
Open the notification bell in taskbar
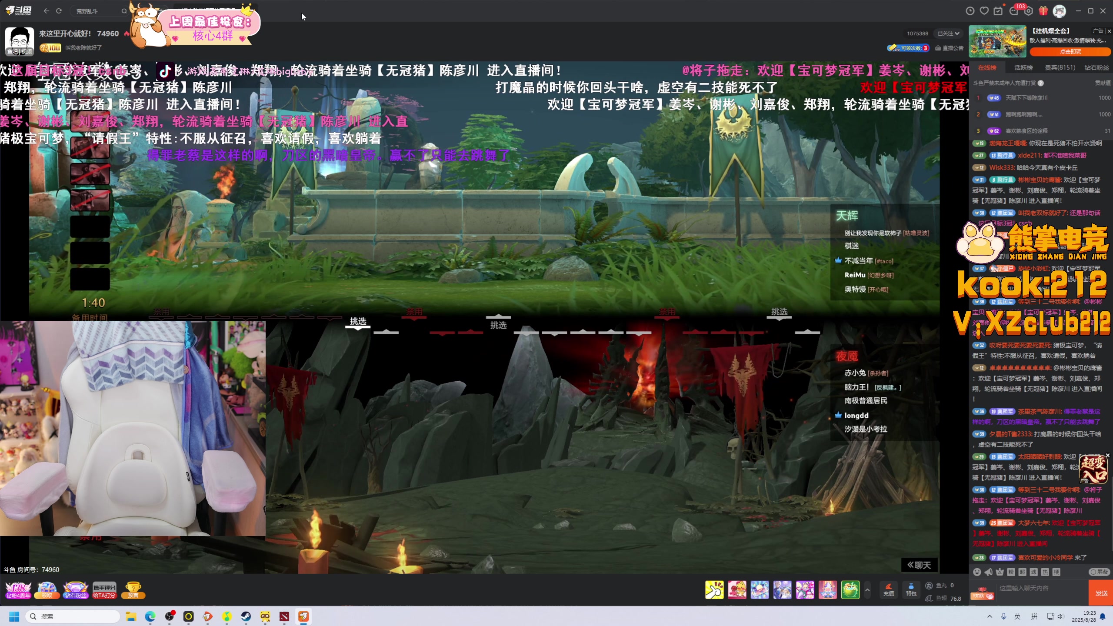[1103, 616]
